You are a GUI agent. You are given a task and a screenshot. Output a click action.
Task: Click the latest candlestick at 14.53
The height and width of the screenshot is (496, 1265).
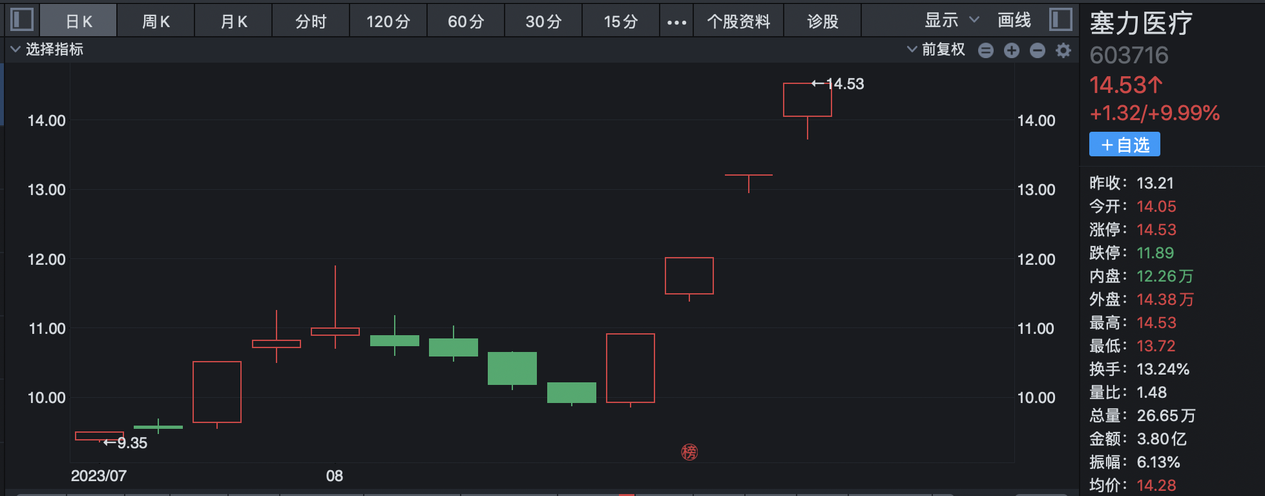click(807, 100)
